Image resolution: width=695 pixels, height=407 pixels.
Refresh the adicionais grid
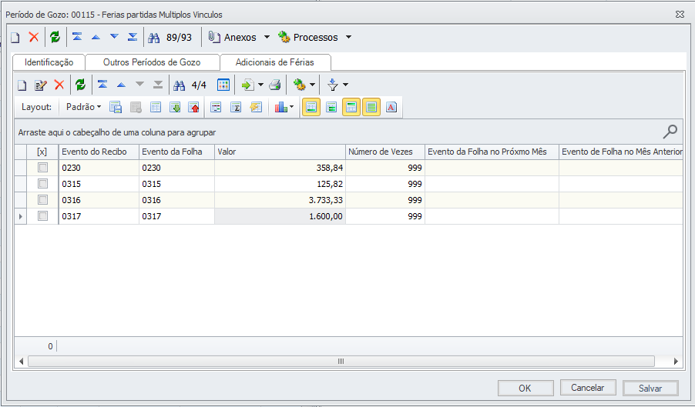click(80, 85)
